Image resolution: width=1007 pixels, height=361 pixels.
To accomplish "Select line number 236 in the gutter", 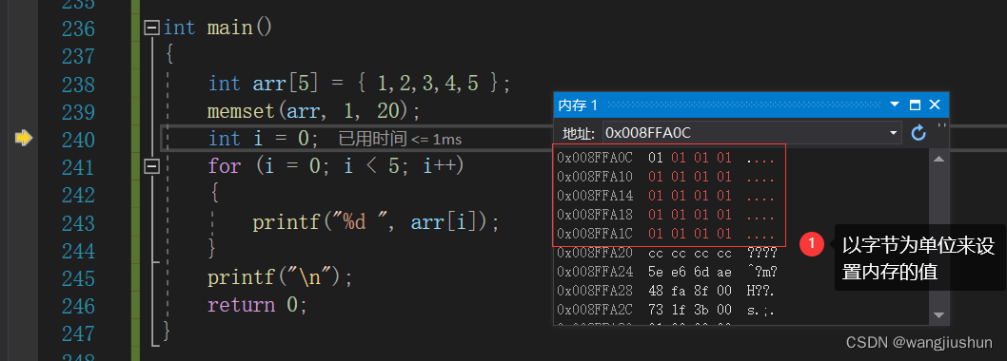I will (x=78, y=28).
